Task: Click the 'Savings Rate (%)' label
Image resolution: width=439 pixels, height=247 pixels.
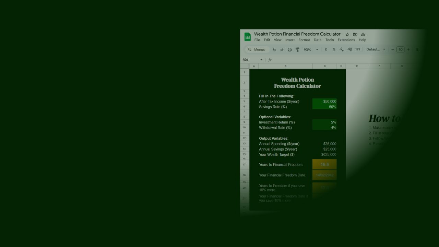Action: click(x=273, y=107)
